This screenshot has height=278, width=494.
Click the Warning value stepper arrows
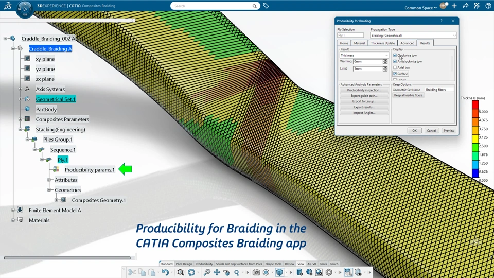(385, 61)
